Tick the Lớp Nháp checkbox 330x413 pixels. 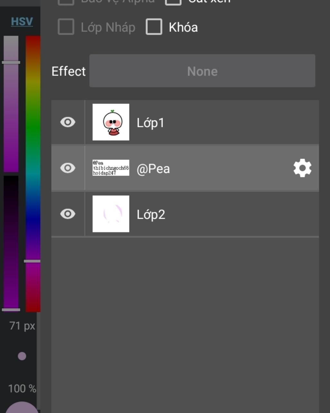[x=66, y=27]
